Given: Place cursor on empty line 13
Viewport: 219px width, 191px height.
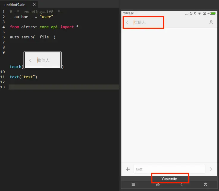Looking at the screenshot, I should (x=64, y=87).
